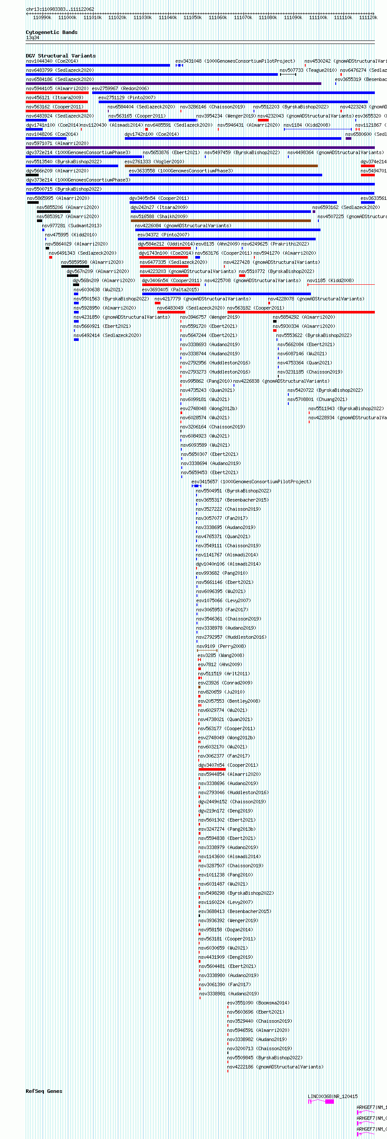
Task: Click the nsv1184 (Kidd2008) label
Action: 307,125
